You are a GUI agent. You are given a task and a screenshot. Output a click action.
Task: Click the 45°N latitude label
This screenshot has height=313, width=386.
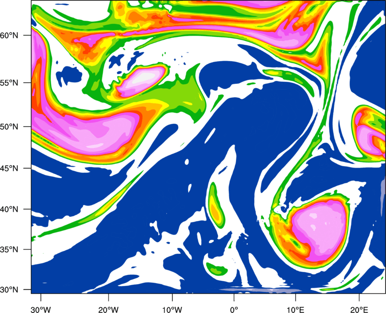(9, 169)
